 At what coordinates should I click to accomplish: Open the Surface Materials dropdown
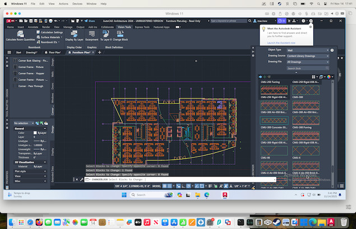click(50, 37)
